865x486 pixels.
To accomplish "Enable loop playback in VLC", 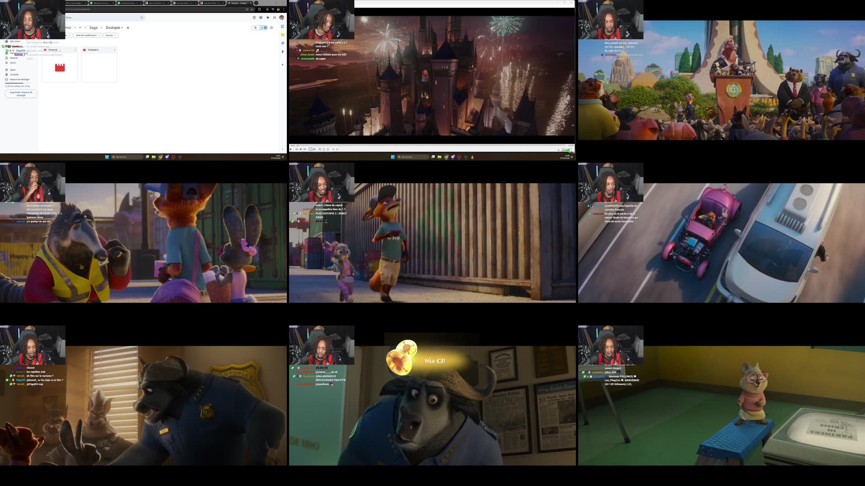I will (324, 149).
